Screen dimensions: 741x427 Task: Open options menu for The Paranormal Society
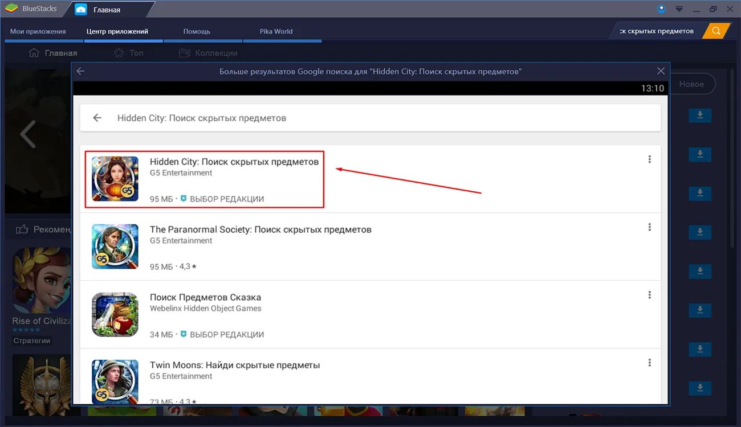coord(649,227)
